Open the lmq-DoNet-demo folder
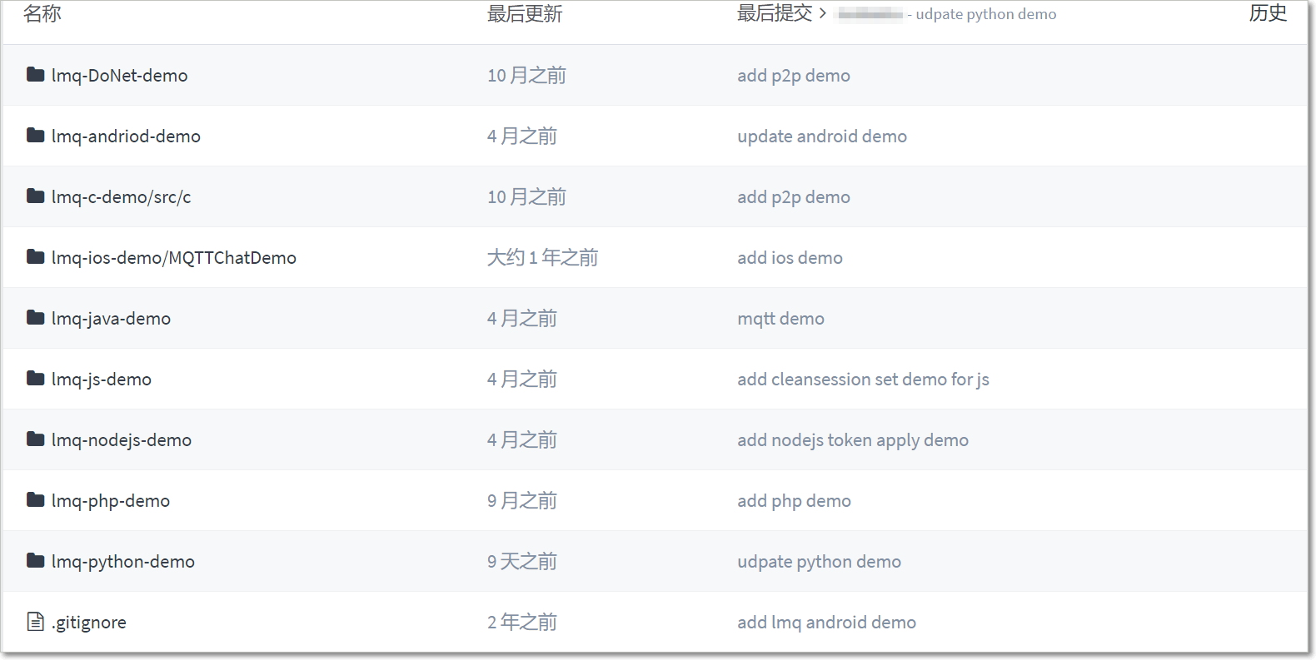Image resolution: width=1316 pixels, height=660 pixels. pyautogui.click(x=120, y=76)
